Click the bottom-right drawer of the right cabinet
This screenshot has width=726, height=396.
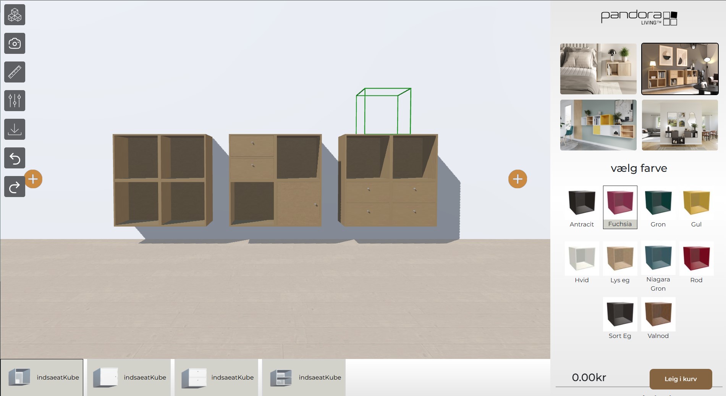[x=414, y=213]
